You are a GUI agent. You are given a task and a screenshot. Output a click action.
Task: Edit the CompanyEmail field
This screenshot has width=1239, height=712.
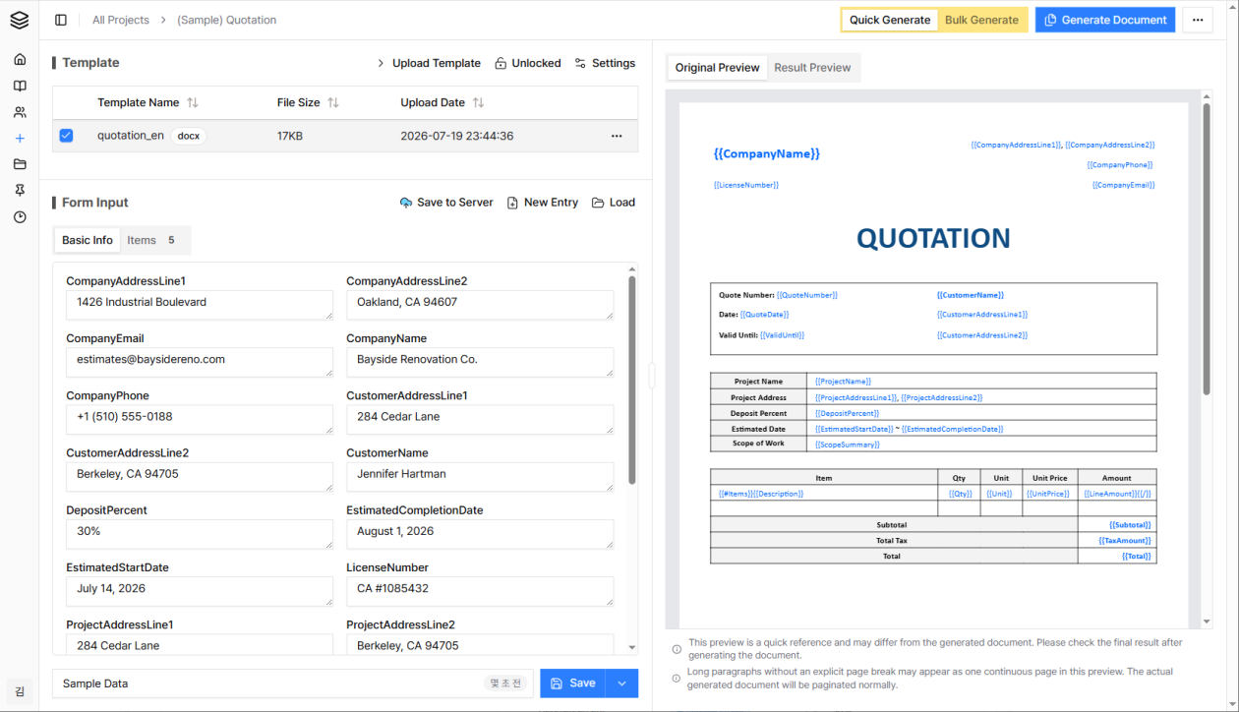pyautogui.click(x=200, y=362)
